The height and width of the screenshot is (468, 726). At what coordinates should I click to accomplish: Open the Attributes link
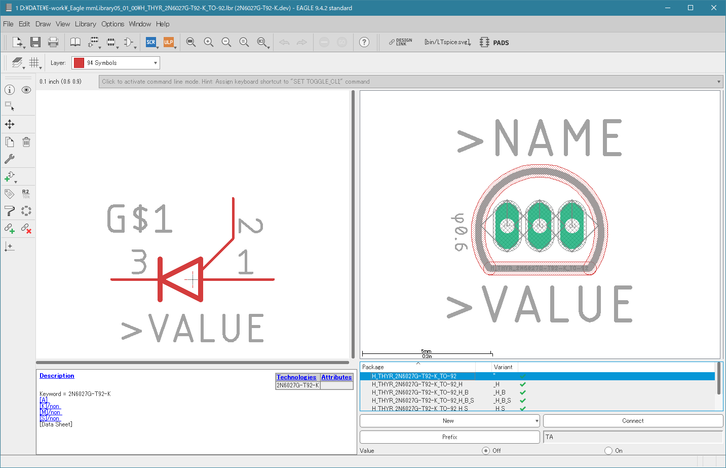coord(336,377)
